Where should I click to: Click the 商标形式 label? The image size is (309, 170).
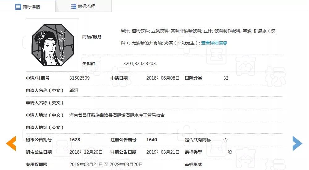(x=193, y=164)
